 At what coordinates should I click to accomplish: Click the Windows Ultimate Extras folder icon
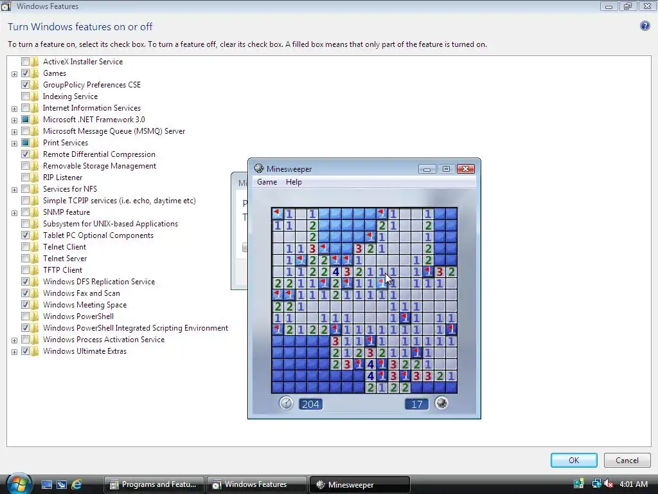[x=35, y=351]
